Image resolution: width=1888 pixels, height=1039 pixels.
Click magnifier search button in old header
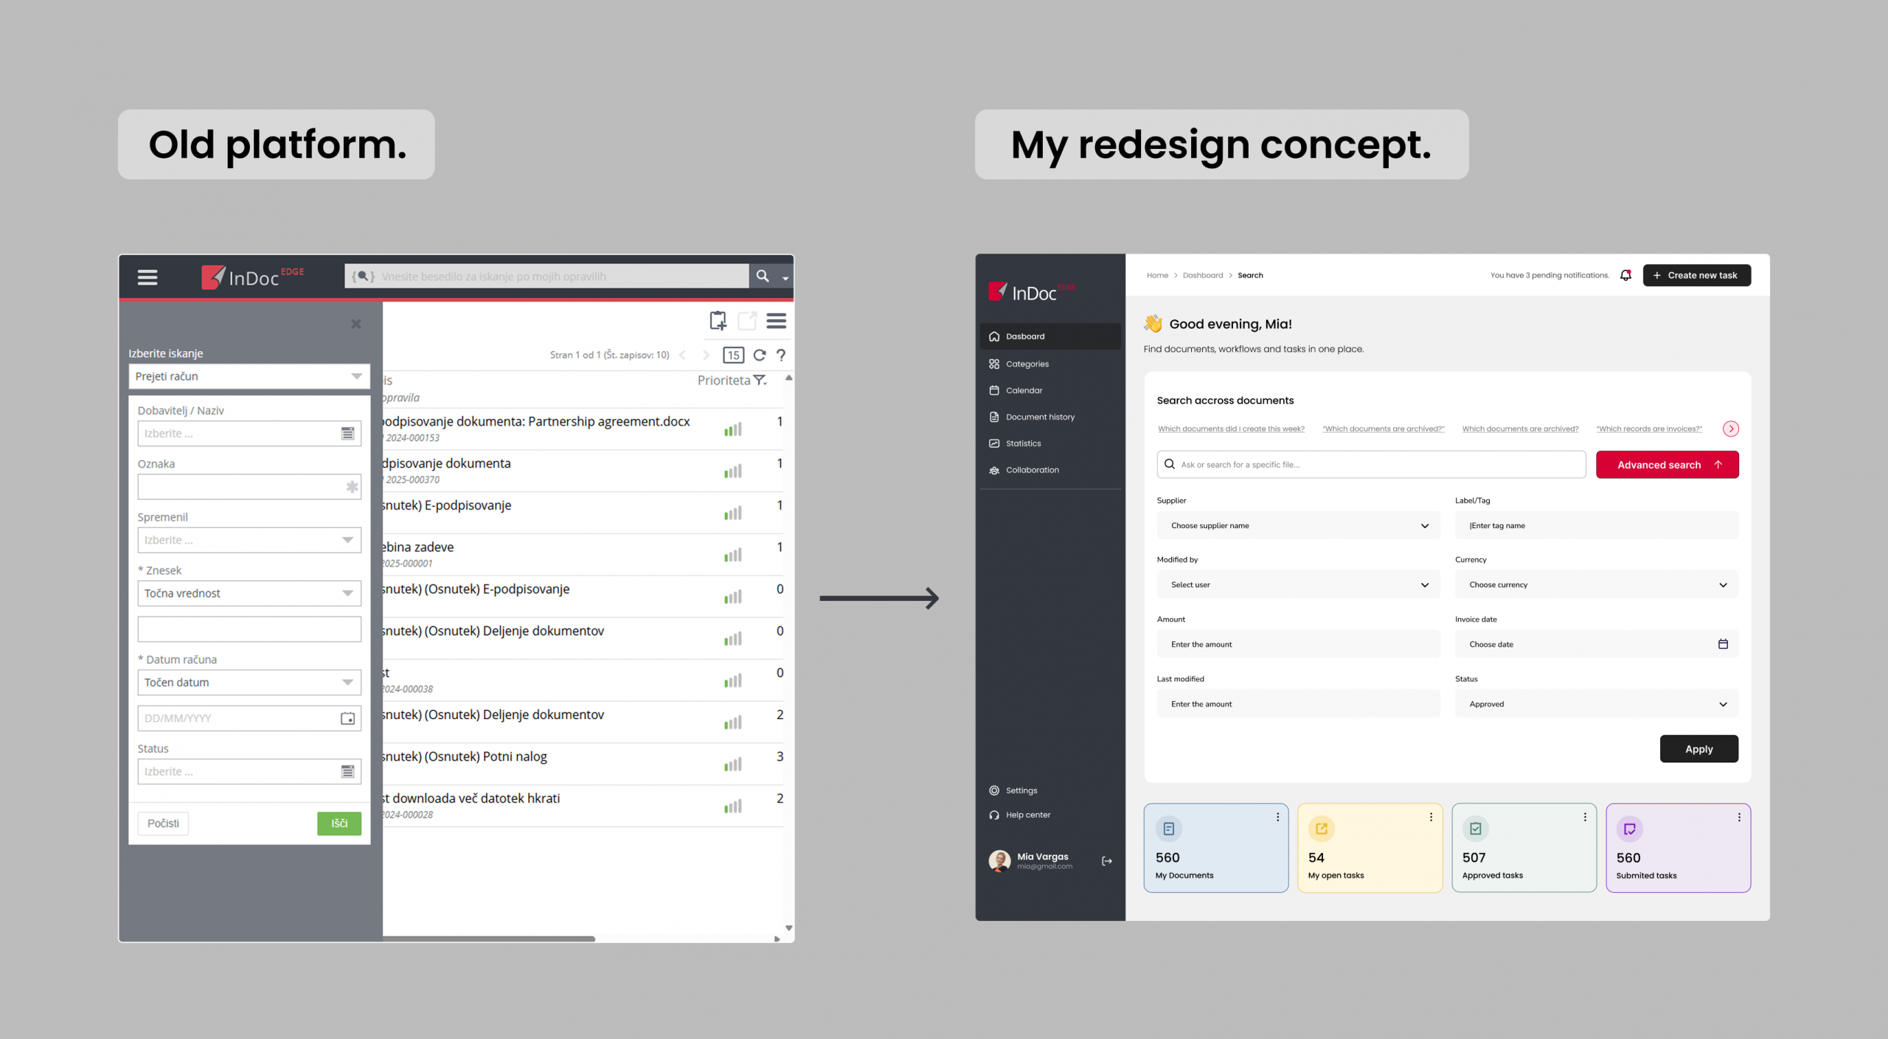coord(763,277)
